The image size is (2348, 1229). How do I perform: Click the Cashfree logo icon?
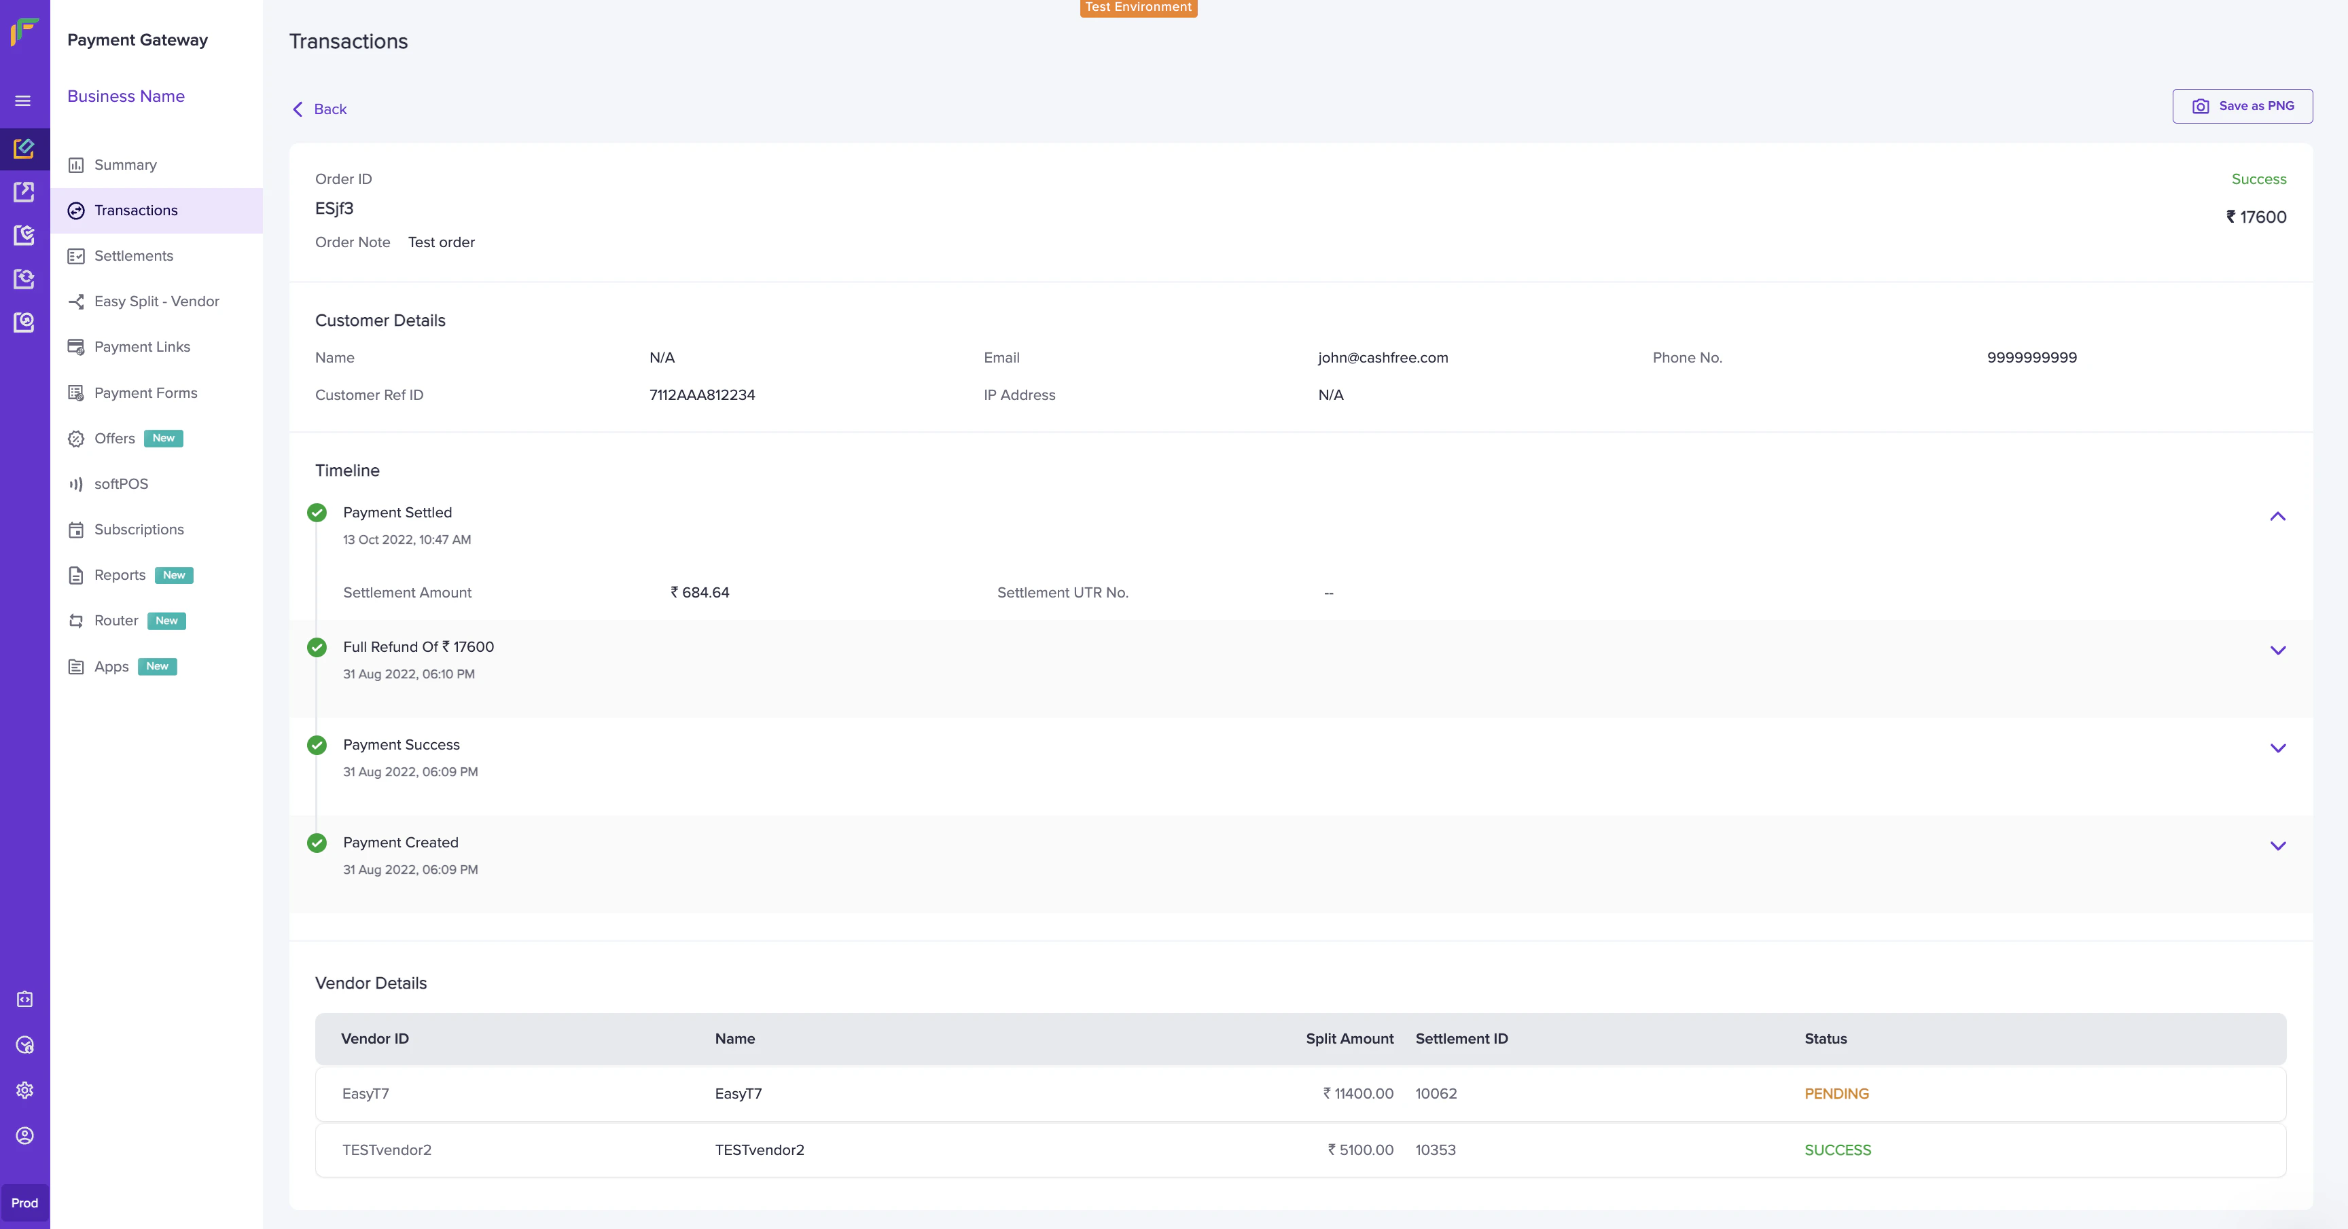pos(24,33)
